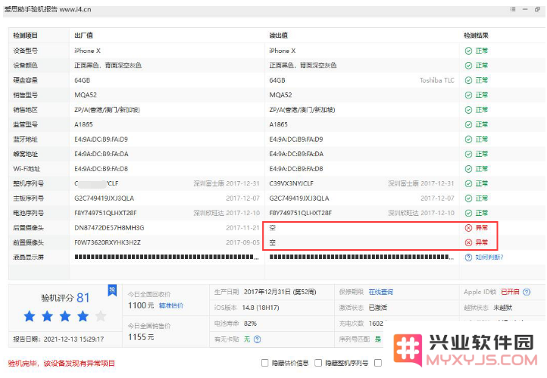Select read-out serial number C39VX3NYJCLF

291,183
